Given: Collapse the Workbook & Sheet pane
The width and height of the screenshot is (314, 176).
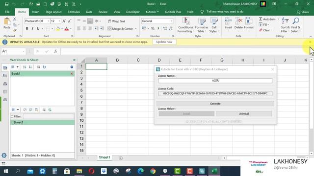Looking at the screenshot, I should click(74, 60).
